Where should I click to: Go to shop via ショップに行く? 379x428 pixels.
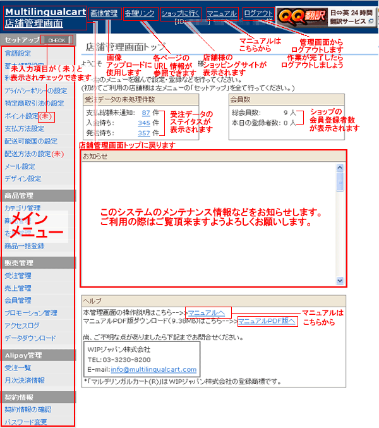[x=180, y=13]
